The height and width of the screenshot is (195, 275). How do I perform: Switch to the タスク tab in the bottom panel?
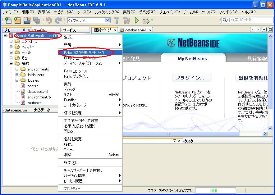(x=189, y=141)
